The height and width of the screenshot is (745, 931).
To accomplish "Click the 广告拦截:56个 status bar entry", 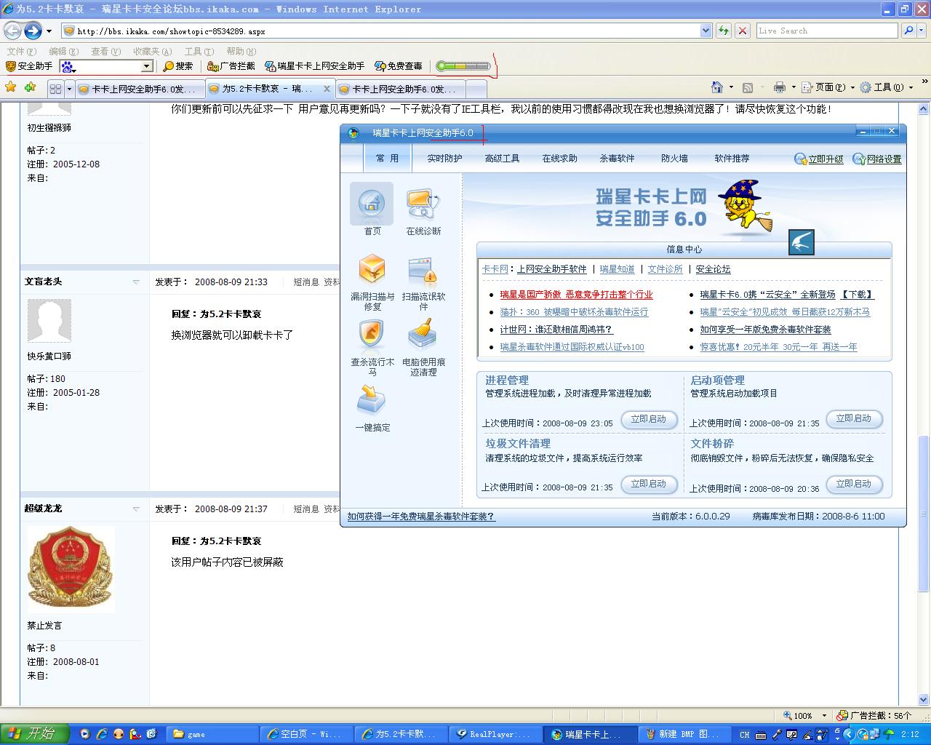I will (874, 716).
